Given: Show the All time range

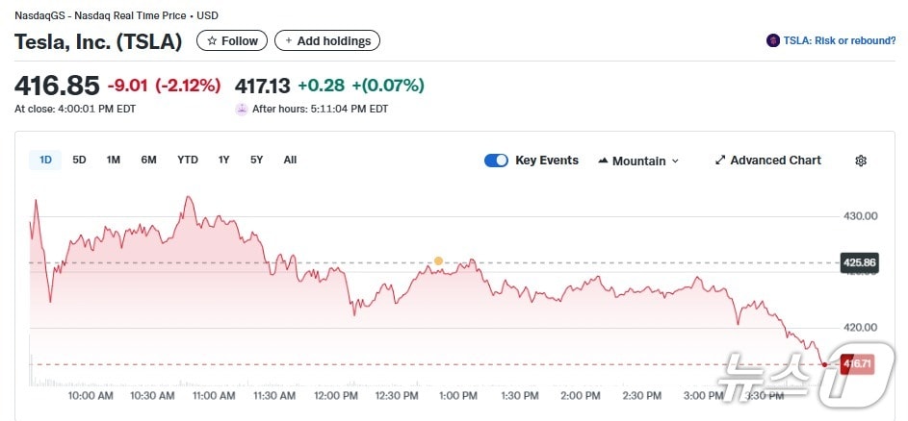Looking at the screenshot, I should tap(290, 160).
